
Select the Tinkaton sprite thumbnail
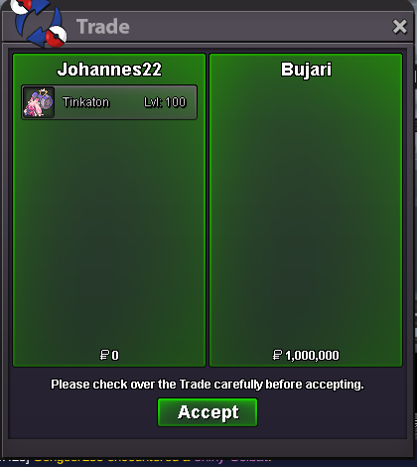click(x=39, y=102)
